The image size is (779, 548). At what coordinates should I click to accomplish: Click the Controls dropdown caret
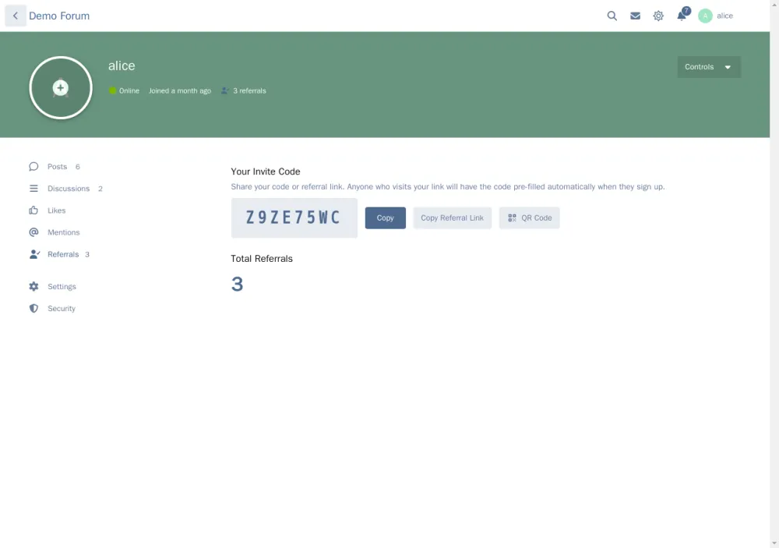pos(728,67)
